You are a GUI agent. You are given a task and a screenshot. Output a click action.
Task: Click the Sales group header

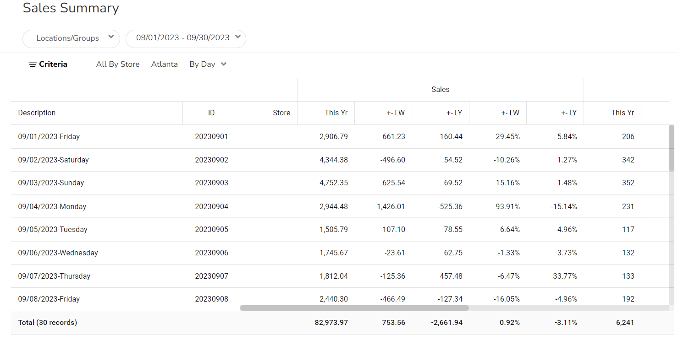pyautogui.click(x=440, y=90)
